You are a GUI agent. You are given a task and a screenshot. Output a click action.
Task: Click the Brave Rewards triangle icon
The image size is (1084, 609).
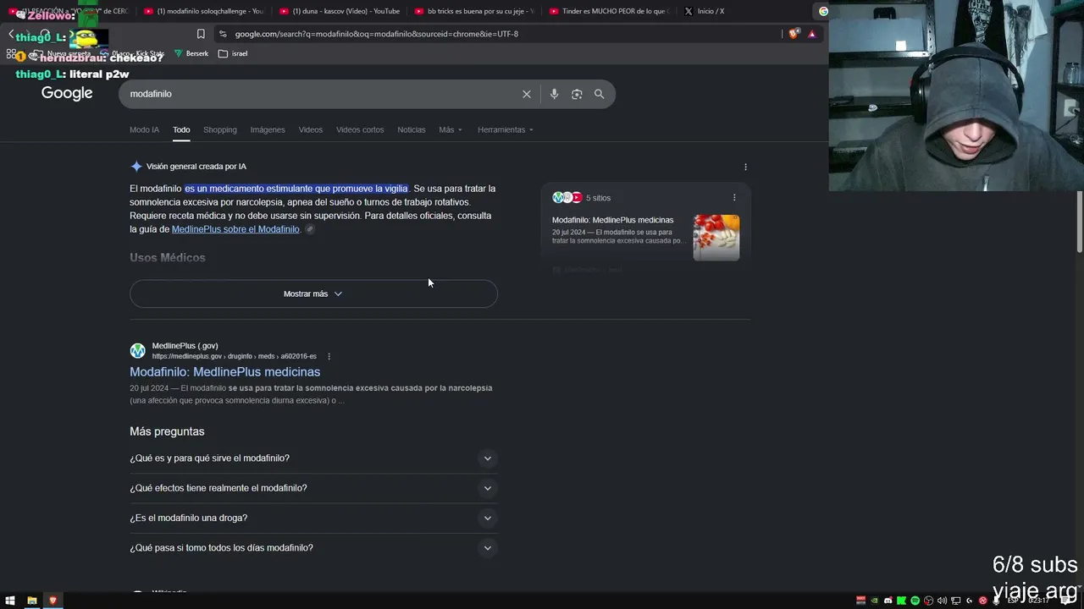(x=812, y=34)
